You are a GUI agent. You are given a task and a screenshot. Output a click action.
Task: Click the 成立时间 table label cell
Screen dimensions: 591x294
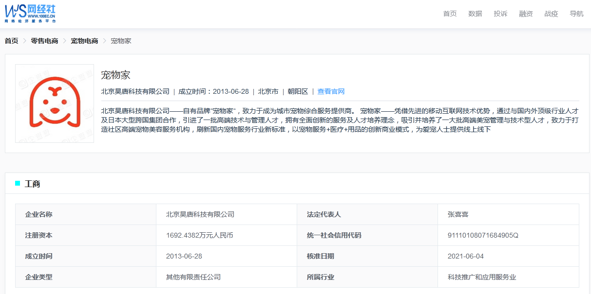(86, 256)
